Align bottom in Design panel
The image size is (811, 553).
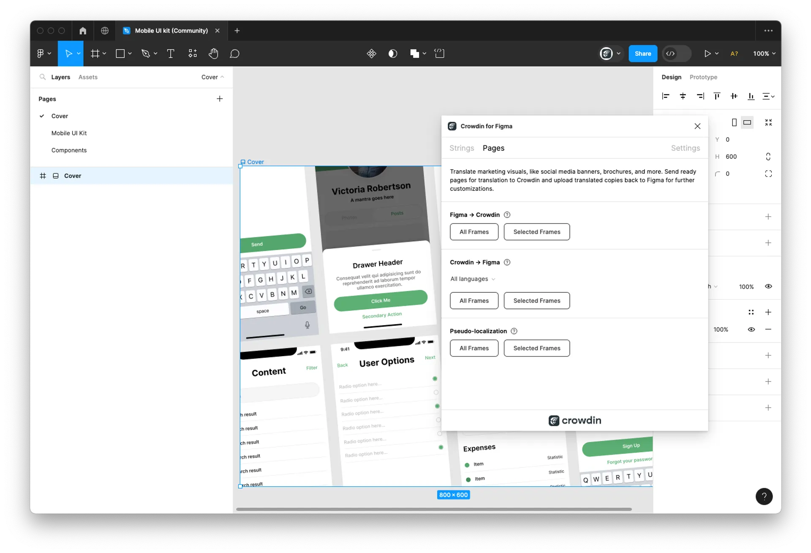coord(751,96)
